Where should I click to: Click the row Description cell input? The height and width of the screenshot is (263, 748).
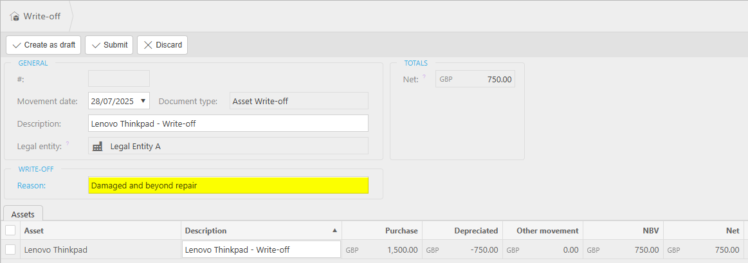[x=261, y=249]
